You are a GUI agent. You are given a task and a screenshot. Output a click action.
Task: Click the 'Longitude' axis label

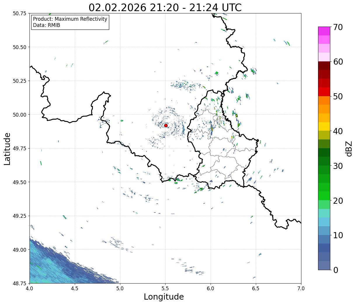pyautogui.click(x=164, y=297)
